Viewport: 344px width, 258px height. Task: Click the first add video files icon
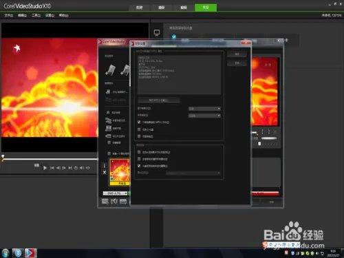pyautogui.click(x=110, y=70)
